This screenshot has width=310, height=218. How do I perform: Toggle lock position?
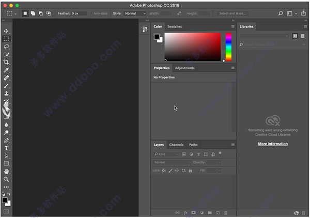pos(177,170)
